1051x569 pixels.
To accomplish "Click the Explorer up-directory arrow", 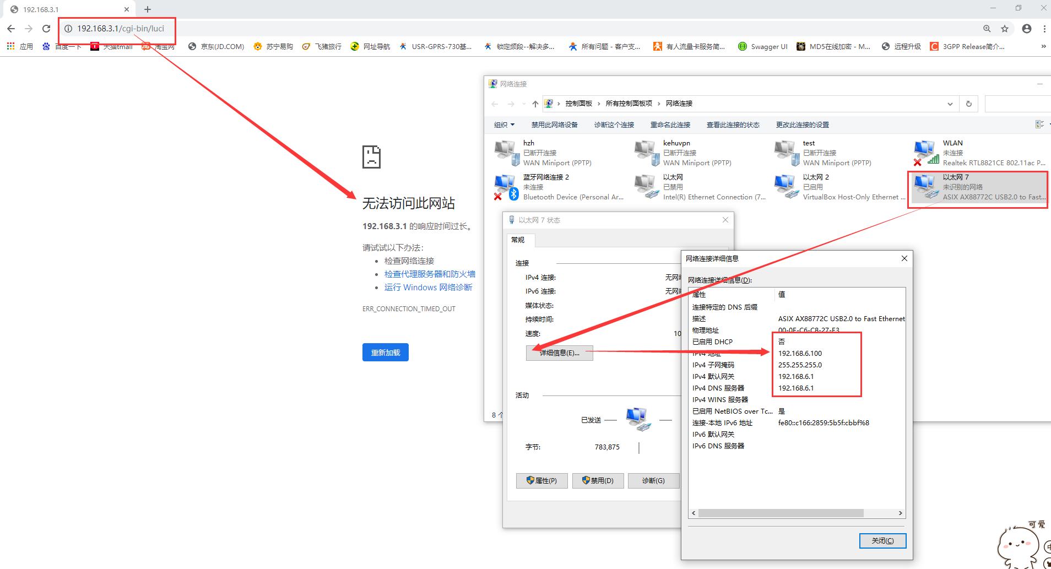I will pos(535,104).
